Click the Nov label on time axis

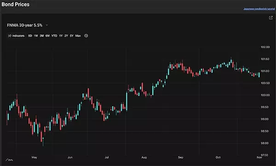tap(259, 157)
